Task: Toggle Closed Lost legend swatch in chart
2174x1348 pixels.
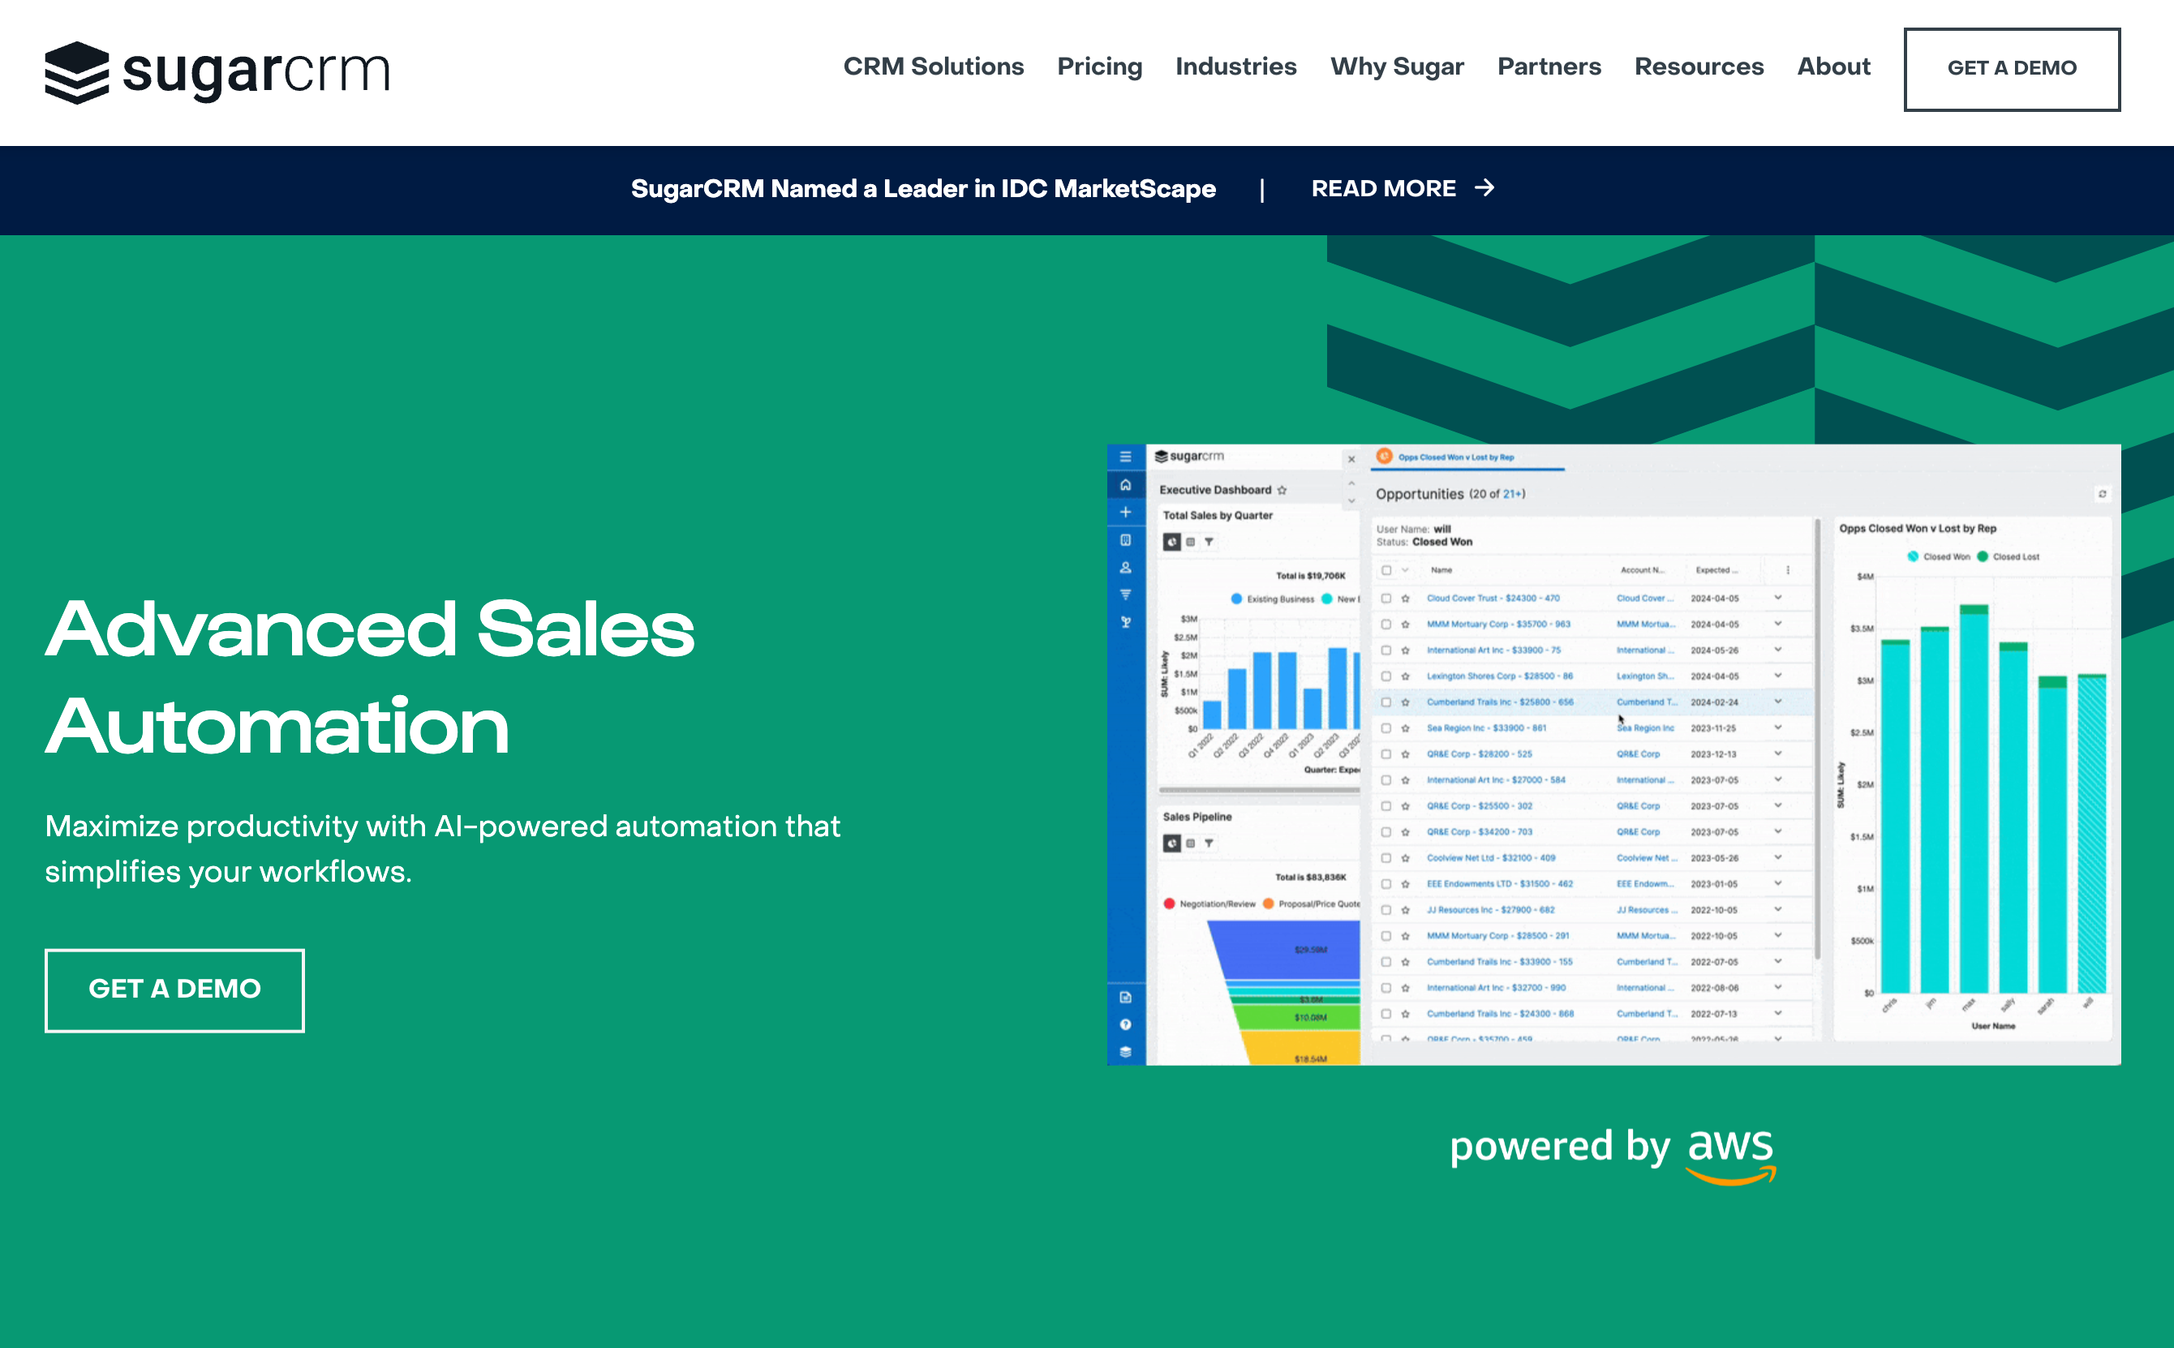Action: [x=1983, y=556]
